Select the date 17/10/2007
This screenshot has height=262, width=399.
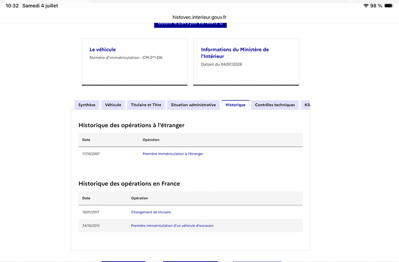click(91, 154)
